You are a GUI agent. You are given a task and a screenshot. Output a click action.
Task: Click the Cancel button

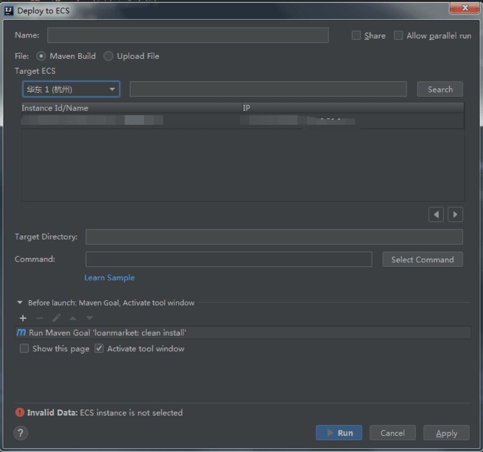392,433
